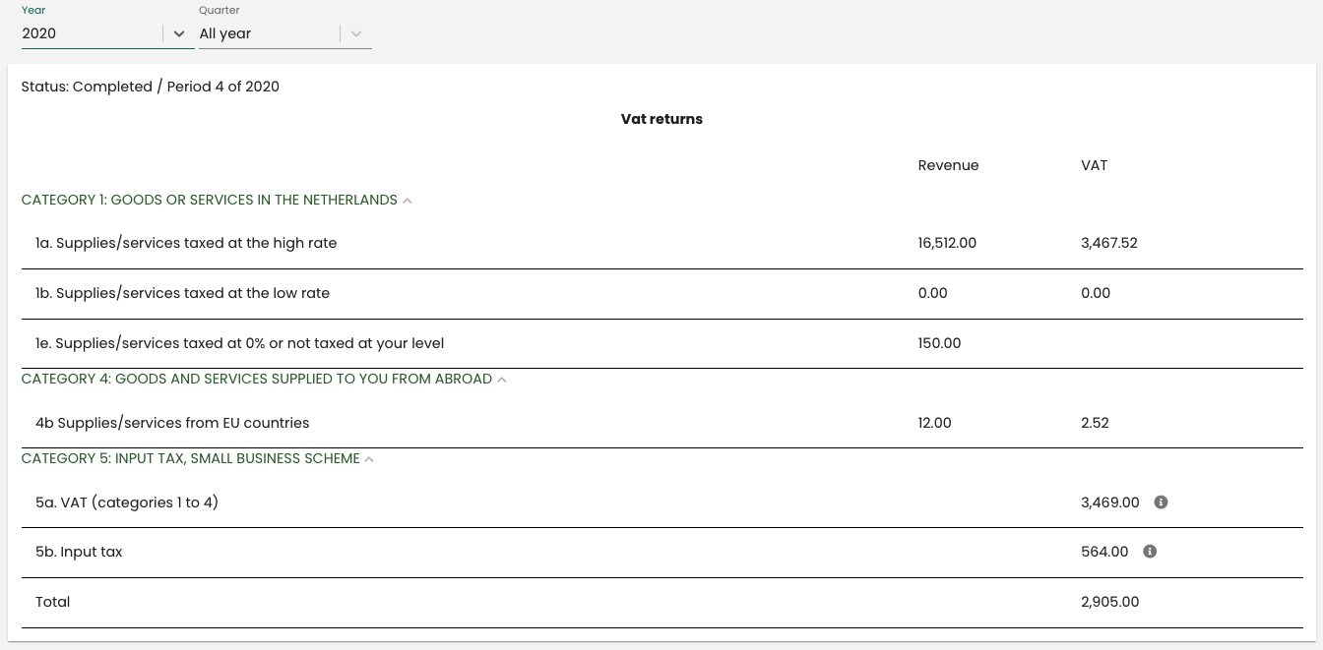Select row 4b supplies from EU countries
The width and height of the screenshot is (1323, 650).
click(x=172, y=423)
